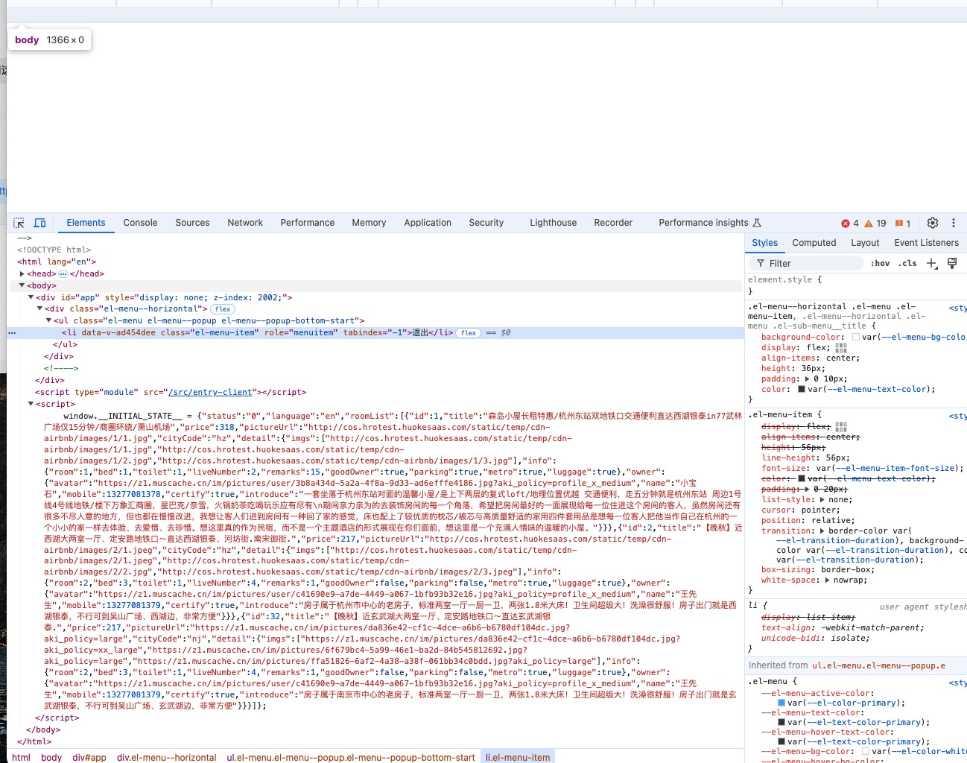Open flexbox editor beside struck-through display: flex
The image size is (967, 763).
point(841,426)
